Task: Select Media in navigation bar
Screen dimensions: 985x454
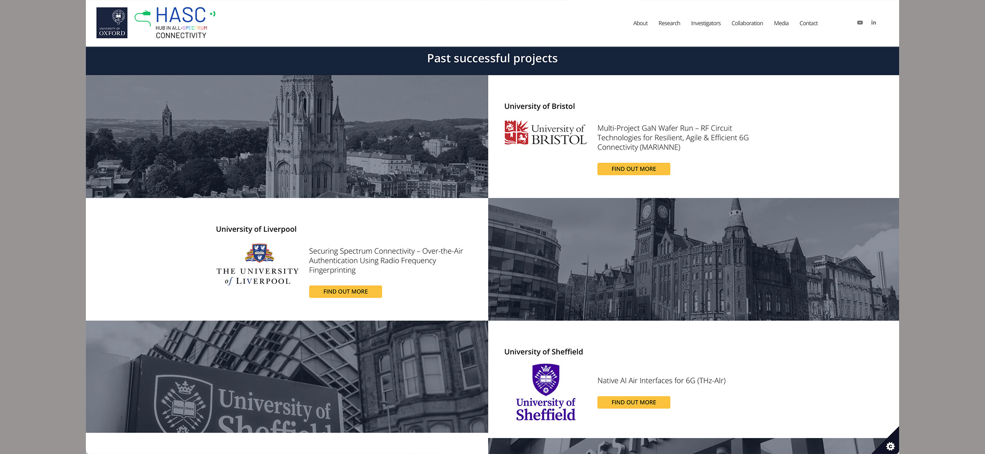Action: 781,23
